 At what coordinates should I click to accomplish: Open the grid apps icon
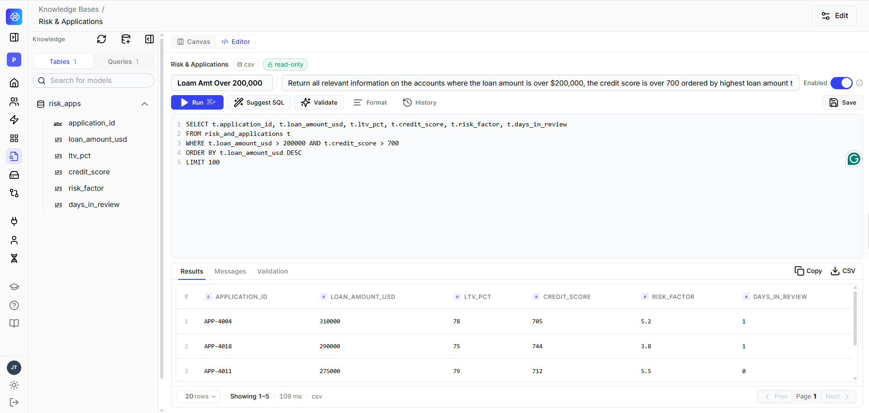pos(14,138)
